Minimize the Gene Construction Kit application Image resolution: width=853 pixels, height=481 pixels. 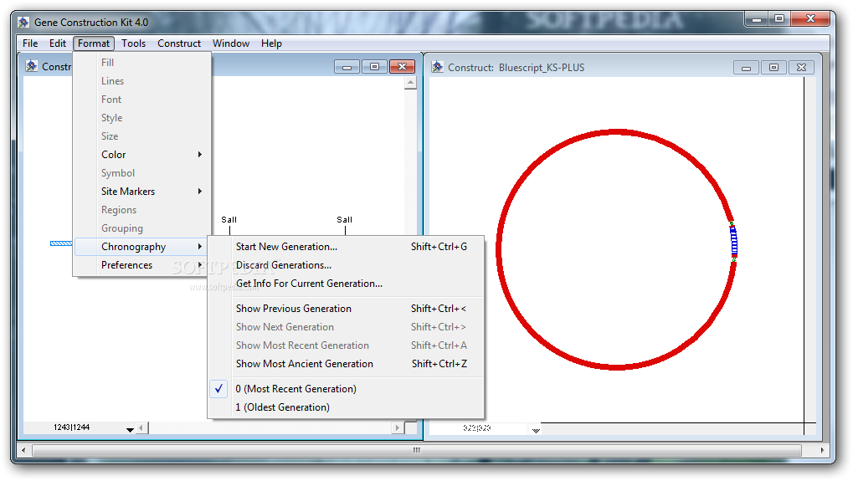pos(756,19)
